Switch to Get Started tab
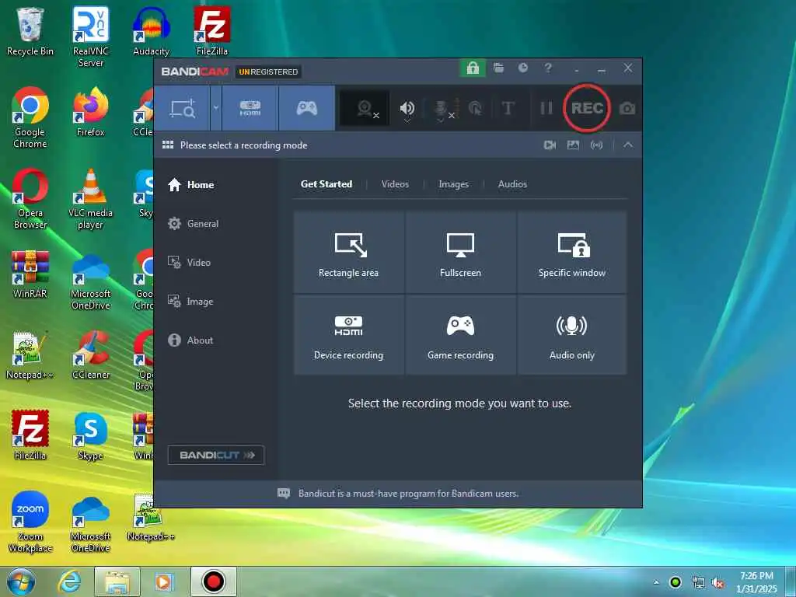 tap(326, 184)
